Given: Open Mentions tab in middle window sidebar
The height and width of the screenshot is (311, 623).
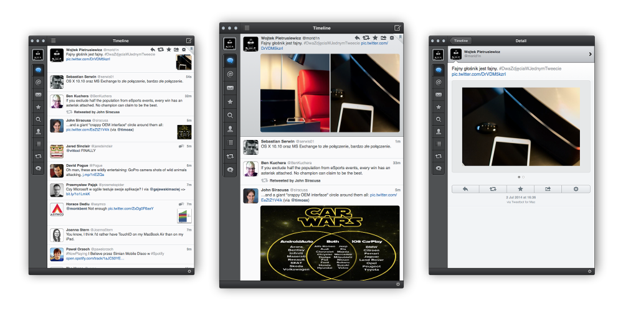Looking at the screenshot, I should pyautogui.click(x=230, y=74).
